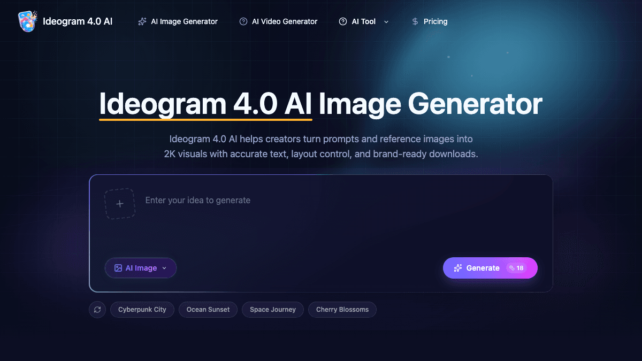642x361 pixels.
Task: Go to AI Video Generator page
Action: pyautogui.click(x=279, y=22)
